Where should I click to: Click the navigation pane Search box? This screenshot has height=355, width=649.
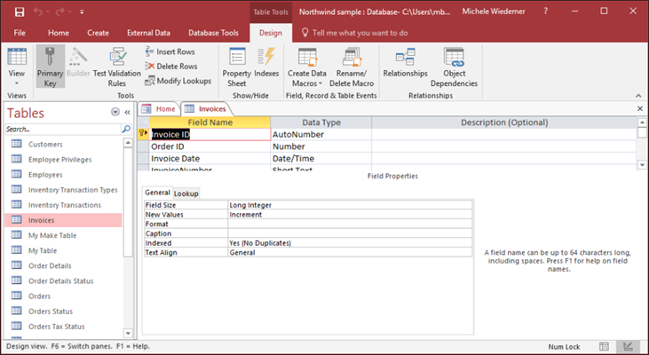click(63, 129)
